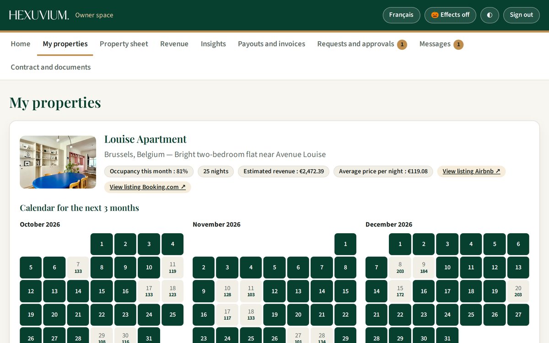Click booked November 22 cell
Screen dimensions: 549x343
coord(345,315)
